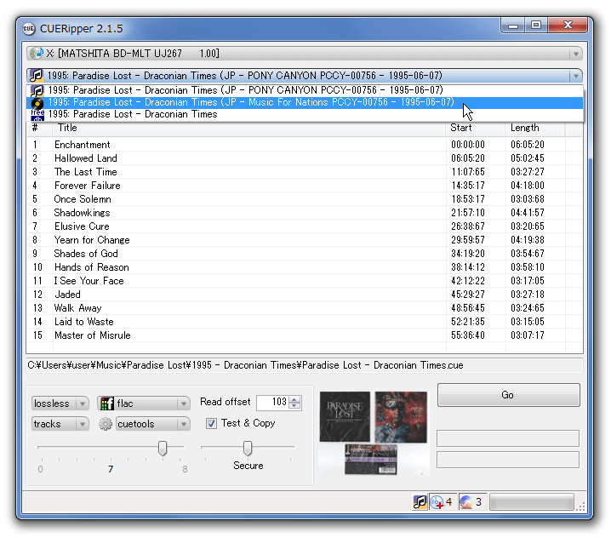Click the Secure mode slider handle

tap(248, 448)
